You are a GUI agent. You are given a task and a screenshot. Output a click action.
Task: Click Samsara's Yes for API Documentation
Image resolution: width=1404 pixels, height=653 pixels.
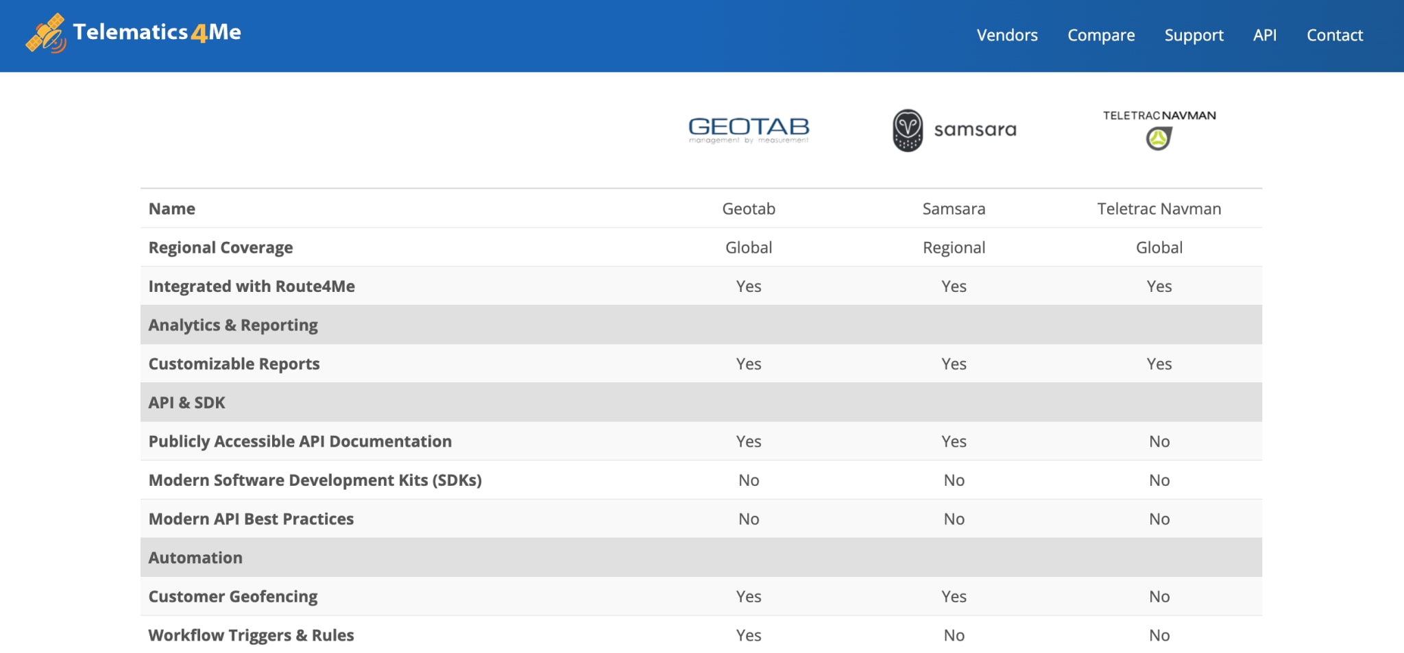[954, 441]
